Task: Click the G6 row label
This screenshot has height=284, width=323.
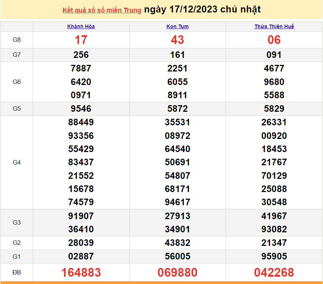Action: click(16, 82)
